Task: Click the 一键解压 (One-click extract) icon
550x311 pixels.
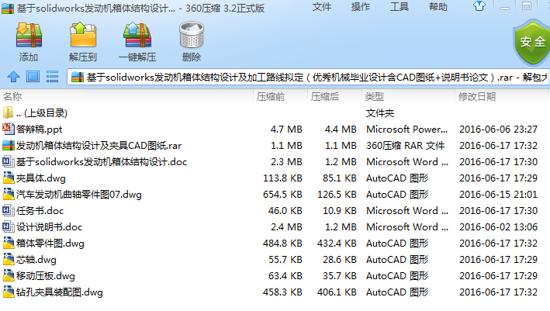Action: click(137, 35)
